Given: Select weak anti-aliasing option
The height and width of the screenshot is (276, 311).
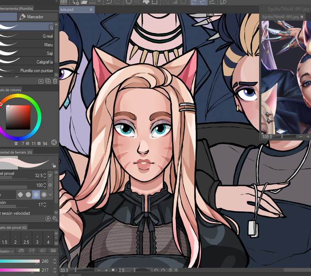Looking at the screenshot, I should [x=28, y=195].
